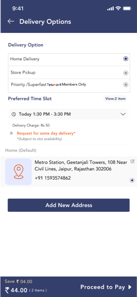
Task: Tap the arrow next to Proceed to Pay
Action: (130, 287)
